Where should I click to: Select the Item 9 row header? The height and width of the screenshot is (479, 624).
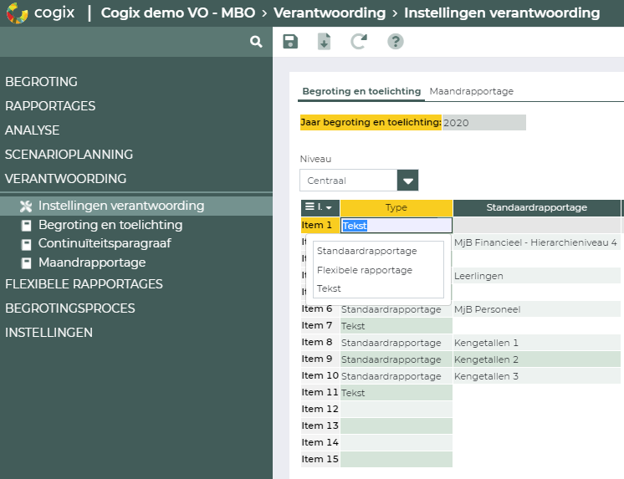pyautogui.click(x=320, y=359)
